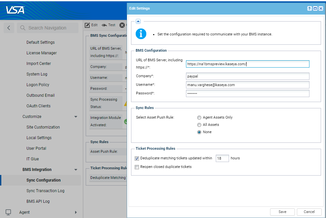Click Integration Module Activated label
Screen dimensions: 326x218
click(106, 121)
